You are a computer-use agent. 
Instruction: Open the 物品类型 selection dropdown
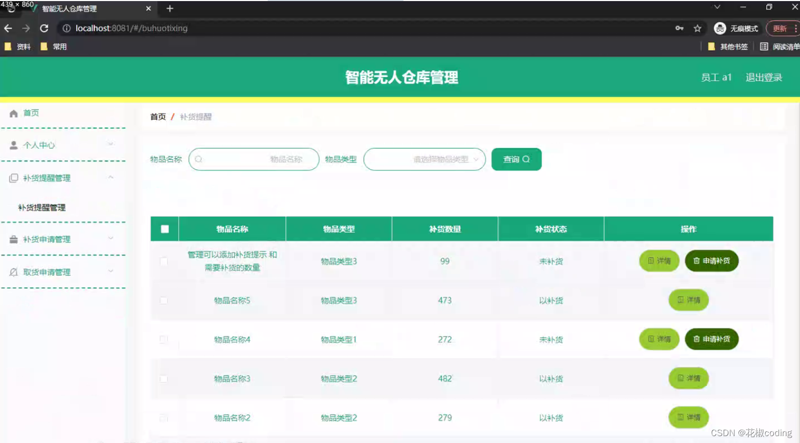pyautogui.click(x=424, y=159)
